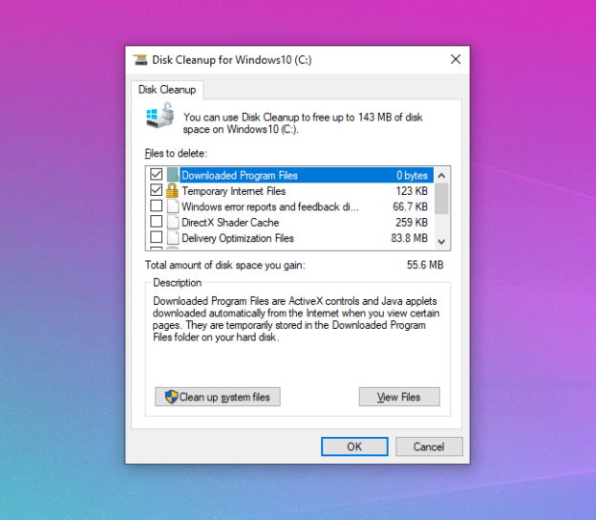
Task: Click the file list scroll down arrow
Action: point(441,242)
